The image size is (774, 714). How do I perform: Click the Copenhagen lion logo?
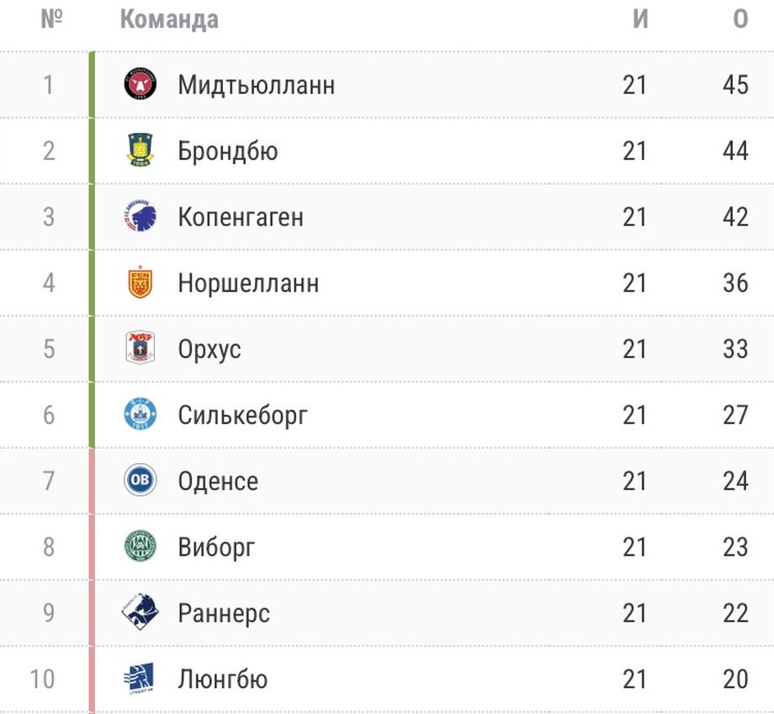tap(140, 217)
